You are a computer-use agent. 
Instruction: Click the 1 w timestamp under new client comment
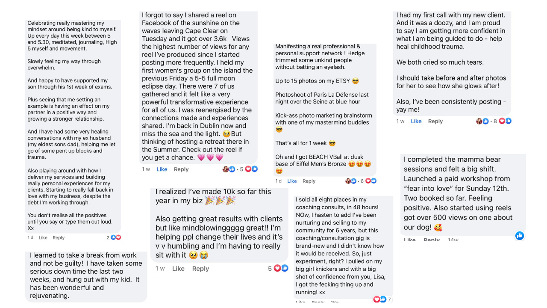(x=400, y=121)
